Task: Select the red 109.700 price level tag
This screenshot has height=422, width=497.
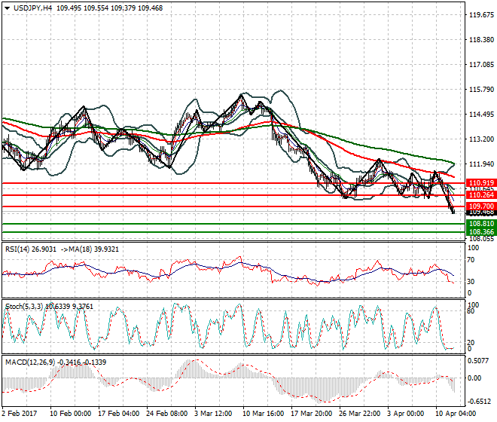Action: (x=480, y=206)
